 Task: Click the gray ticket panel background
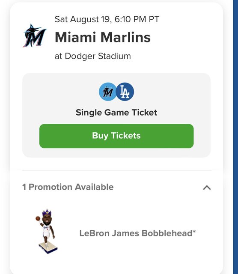tap(116, 153)
